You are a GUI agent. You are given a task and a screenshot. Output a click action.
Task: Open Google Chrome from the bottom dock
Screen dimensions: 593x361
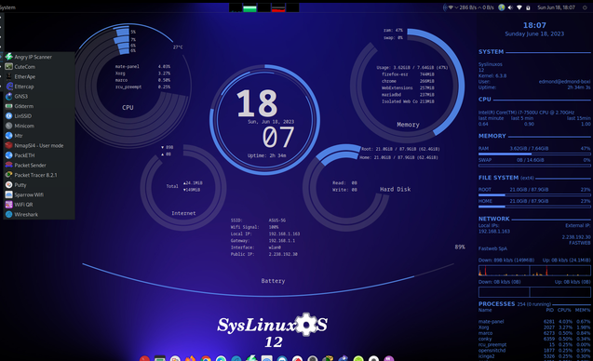coord(206,358)
